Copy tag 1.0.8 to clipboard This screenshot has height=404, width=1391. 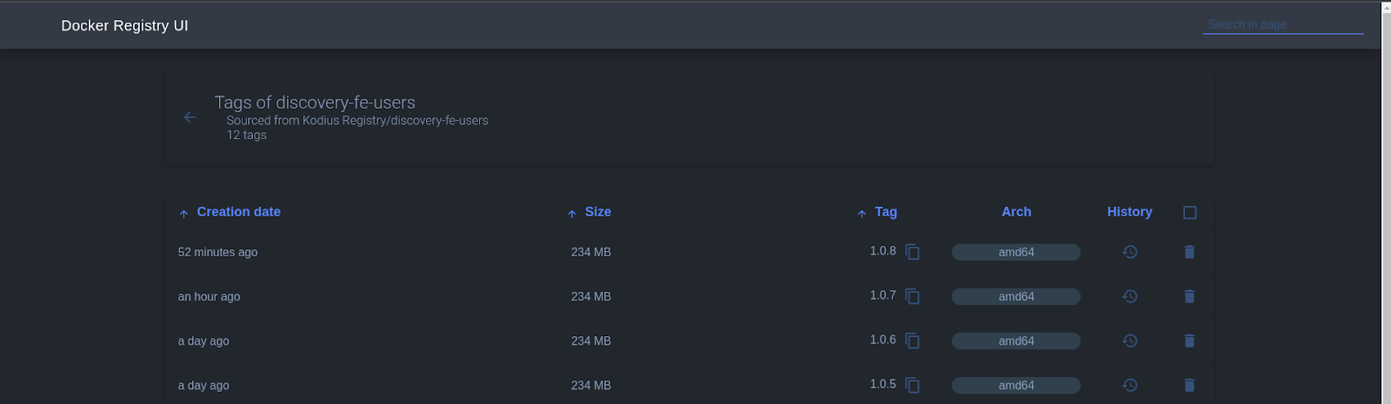(913, 252)
